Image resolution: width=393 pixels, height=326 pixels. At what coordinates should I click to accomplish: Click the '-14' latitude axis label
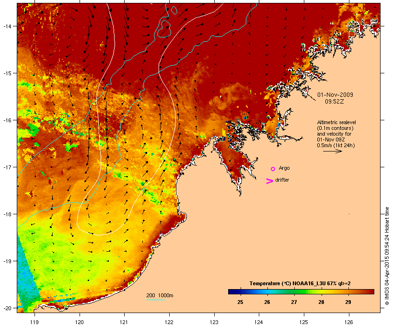pos(7,26)
